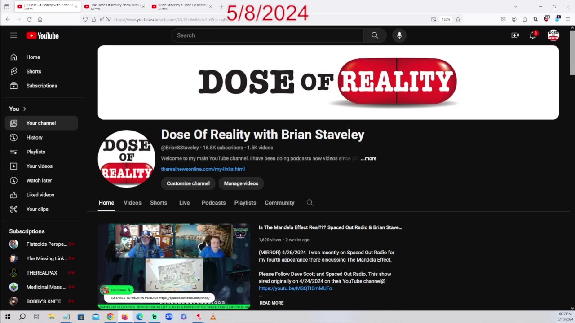Start voice search with the microphone
Screen dimensions: 575x323
tap(399, 35)
